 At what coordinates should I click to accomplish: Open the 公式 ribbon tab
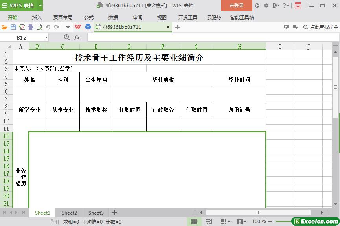coord(89,17)
